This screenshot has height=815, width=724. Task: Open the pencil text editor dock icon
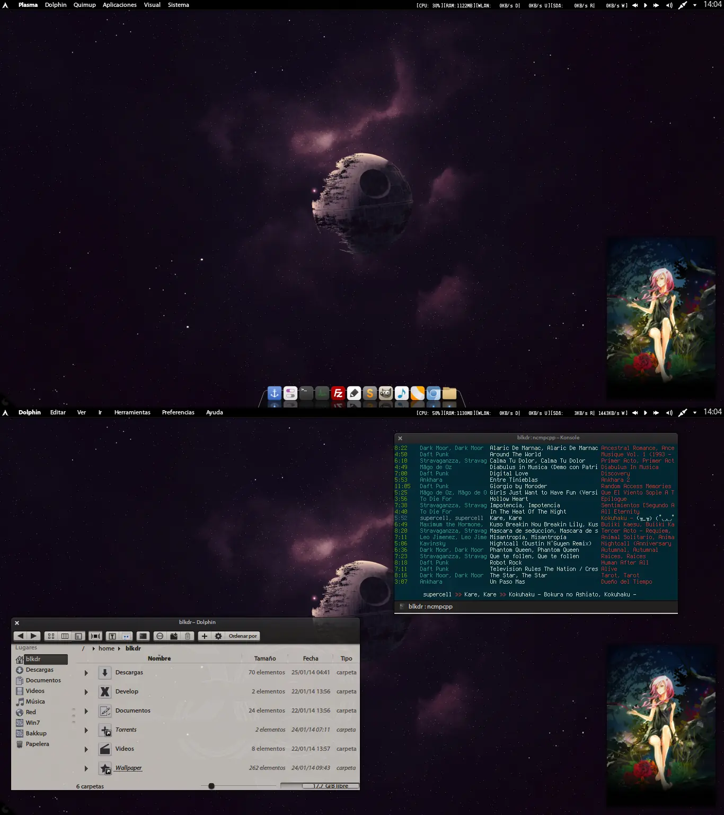pos(354,393)
